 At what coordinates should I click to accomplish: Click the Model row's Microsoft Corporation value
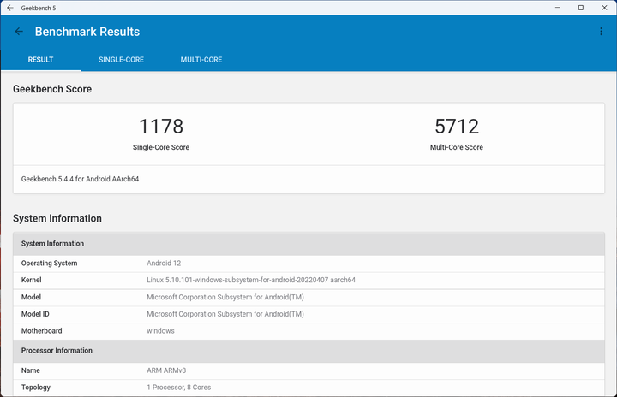[x=225, y=297]
